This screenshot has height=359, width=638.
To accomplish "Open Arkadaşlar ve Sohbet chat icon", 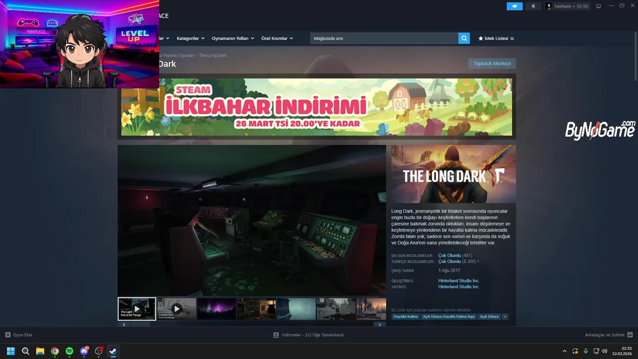I will [630, 335].
